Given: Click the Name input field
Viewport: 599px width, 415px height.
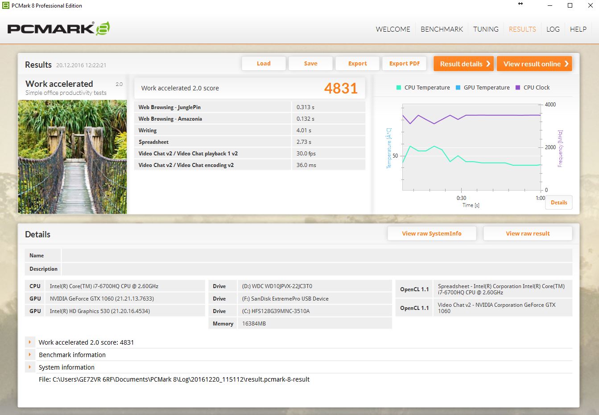Looking at the screenshot, I should (x=317, y=256).
